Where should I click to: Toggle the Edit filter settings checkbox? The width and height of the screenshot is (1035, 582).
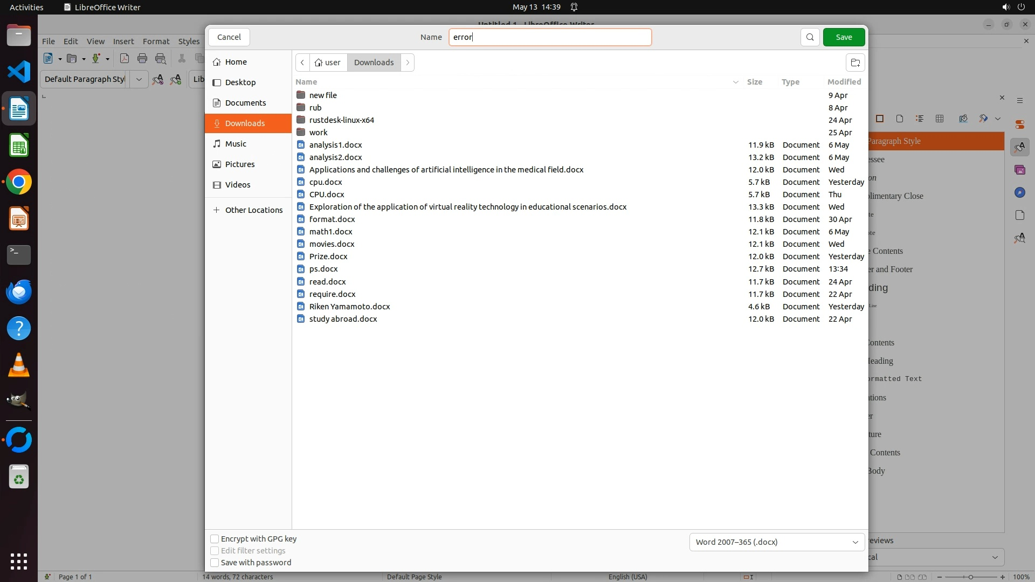(215, 551)
